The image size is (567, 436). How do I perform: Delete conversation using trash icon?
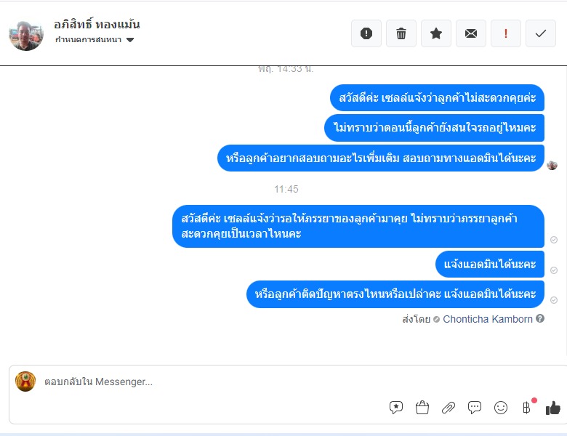(401, 33)
